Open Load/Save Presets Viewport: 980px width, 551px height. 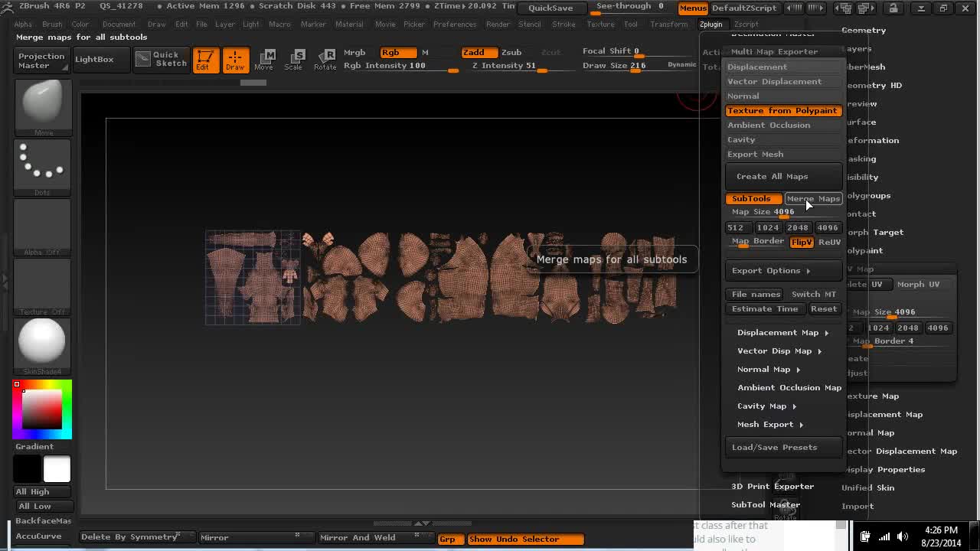pos(783,447)
